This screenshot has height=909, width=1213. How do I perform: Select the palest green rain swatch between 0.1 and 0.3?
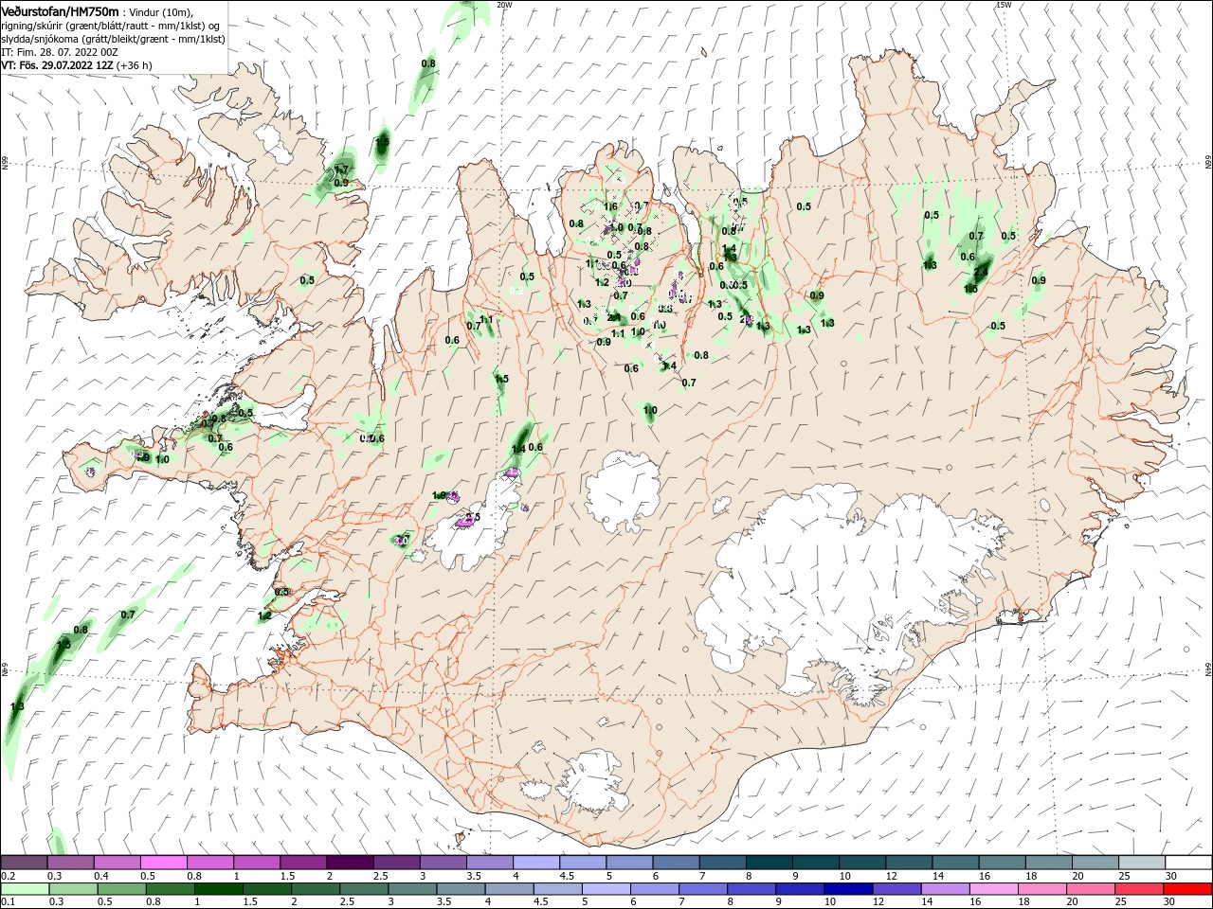[26, 889]
